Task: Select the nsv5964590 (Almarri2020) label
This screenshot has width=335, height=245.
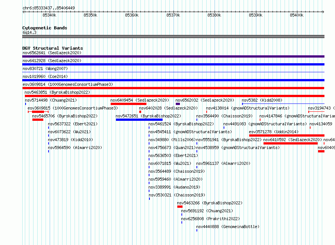Action: pos(75,148)
